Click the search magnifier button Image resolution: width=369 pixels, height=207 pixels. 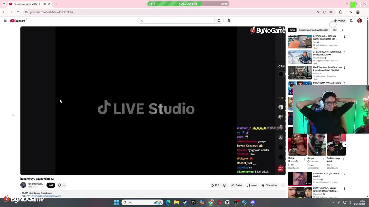[x=219, y=21]
